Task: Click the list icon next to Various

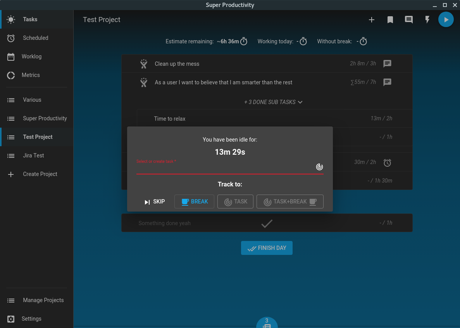Action: tap(11, 100)
